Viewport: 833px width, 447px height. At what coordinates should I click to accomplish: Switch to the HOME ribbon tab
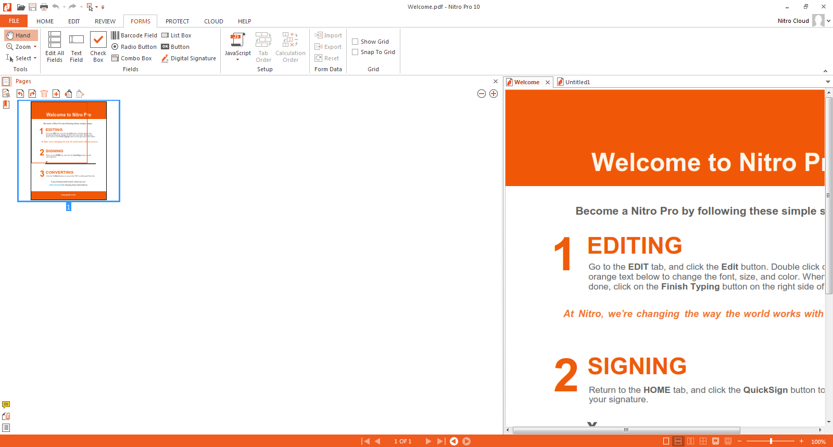click(x=45, y=21)
